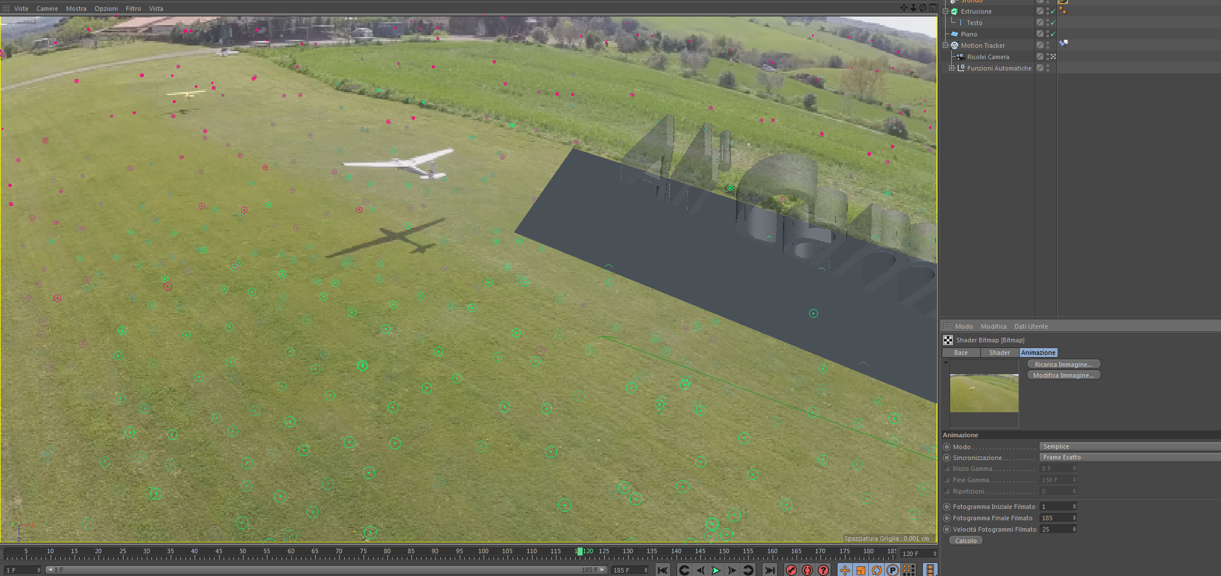Viewport: 1221px width, 576px height.
Task: Toggle point-level animation dots icon
Action: pyautogui.click(x=909, y=570)
